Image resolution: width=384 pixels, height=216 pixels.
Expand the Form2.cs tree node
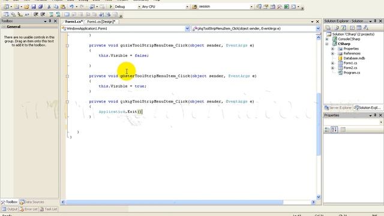click(x=332, y=68)
